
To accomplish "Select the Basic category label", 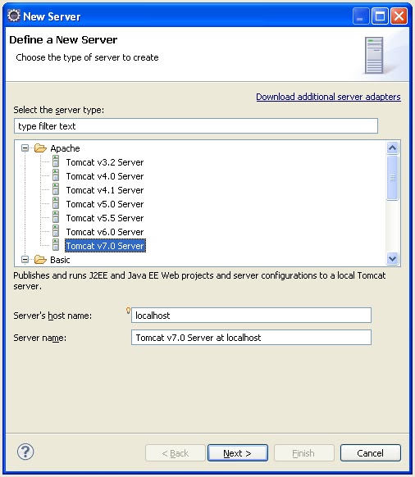I will [60, 260].
